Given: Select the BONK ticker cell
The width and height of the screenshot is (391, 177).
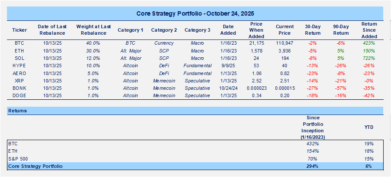Looking at the screenshot, I should click(x=20, y=88).
